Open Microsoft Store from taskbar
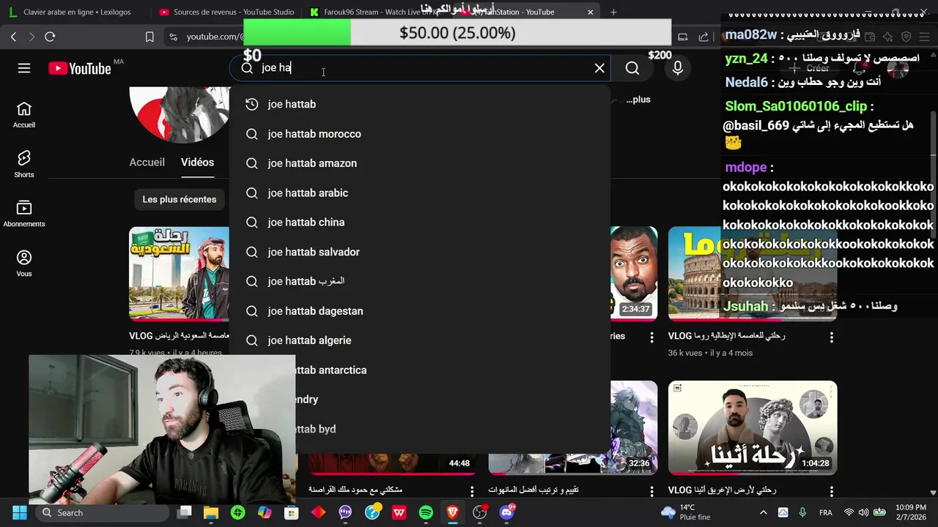Image resolution: width=938 pixels, height=527 pixels. point(292,512)
